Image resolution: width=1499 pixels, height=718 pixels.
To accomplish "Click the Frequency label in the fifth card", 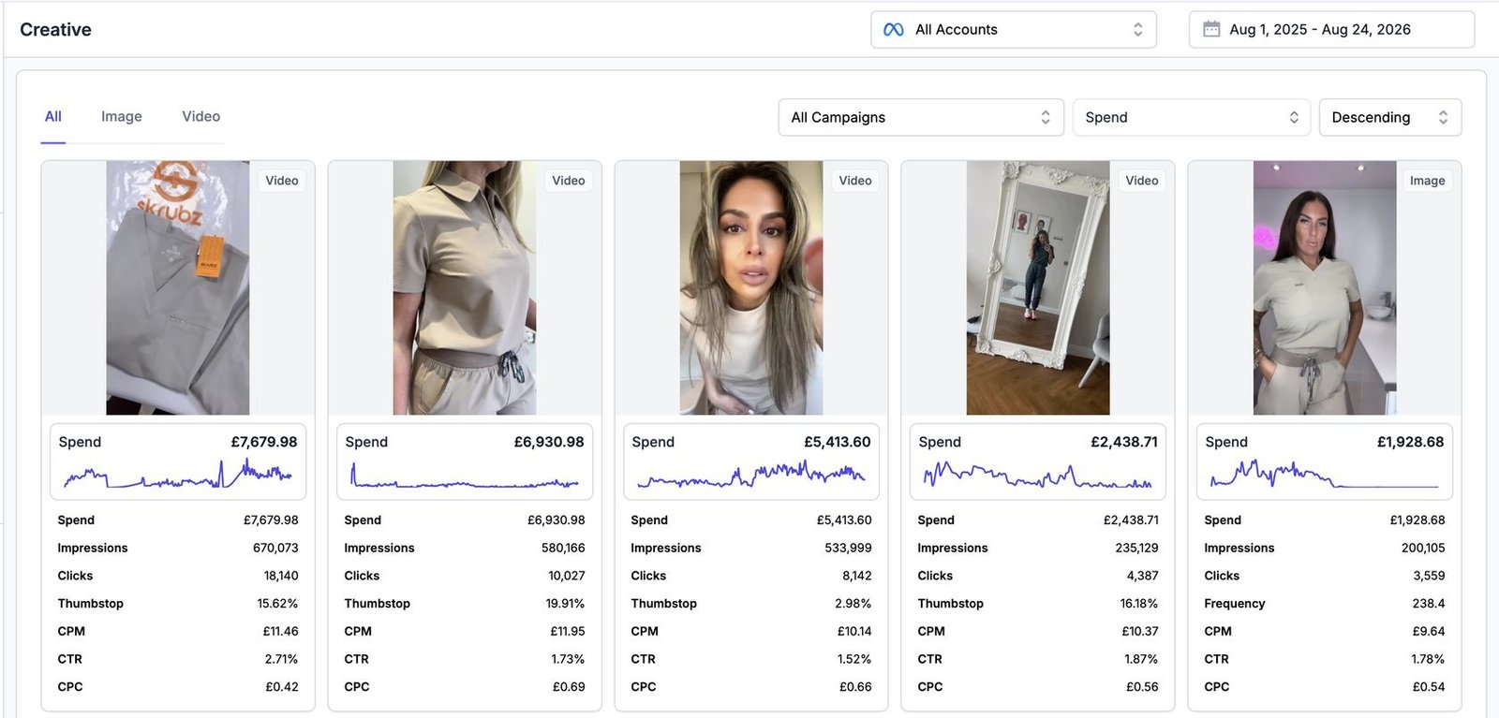I will (1234, 604).
